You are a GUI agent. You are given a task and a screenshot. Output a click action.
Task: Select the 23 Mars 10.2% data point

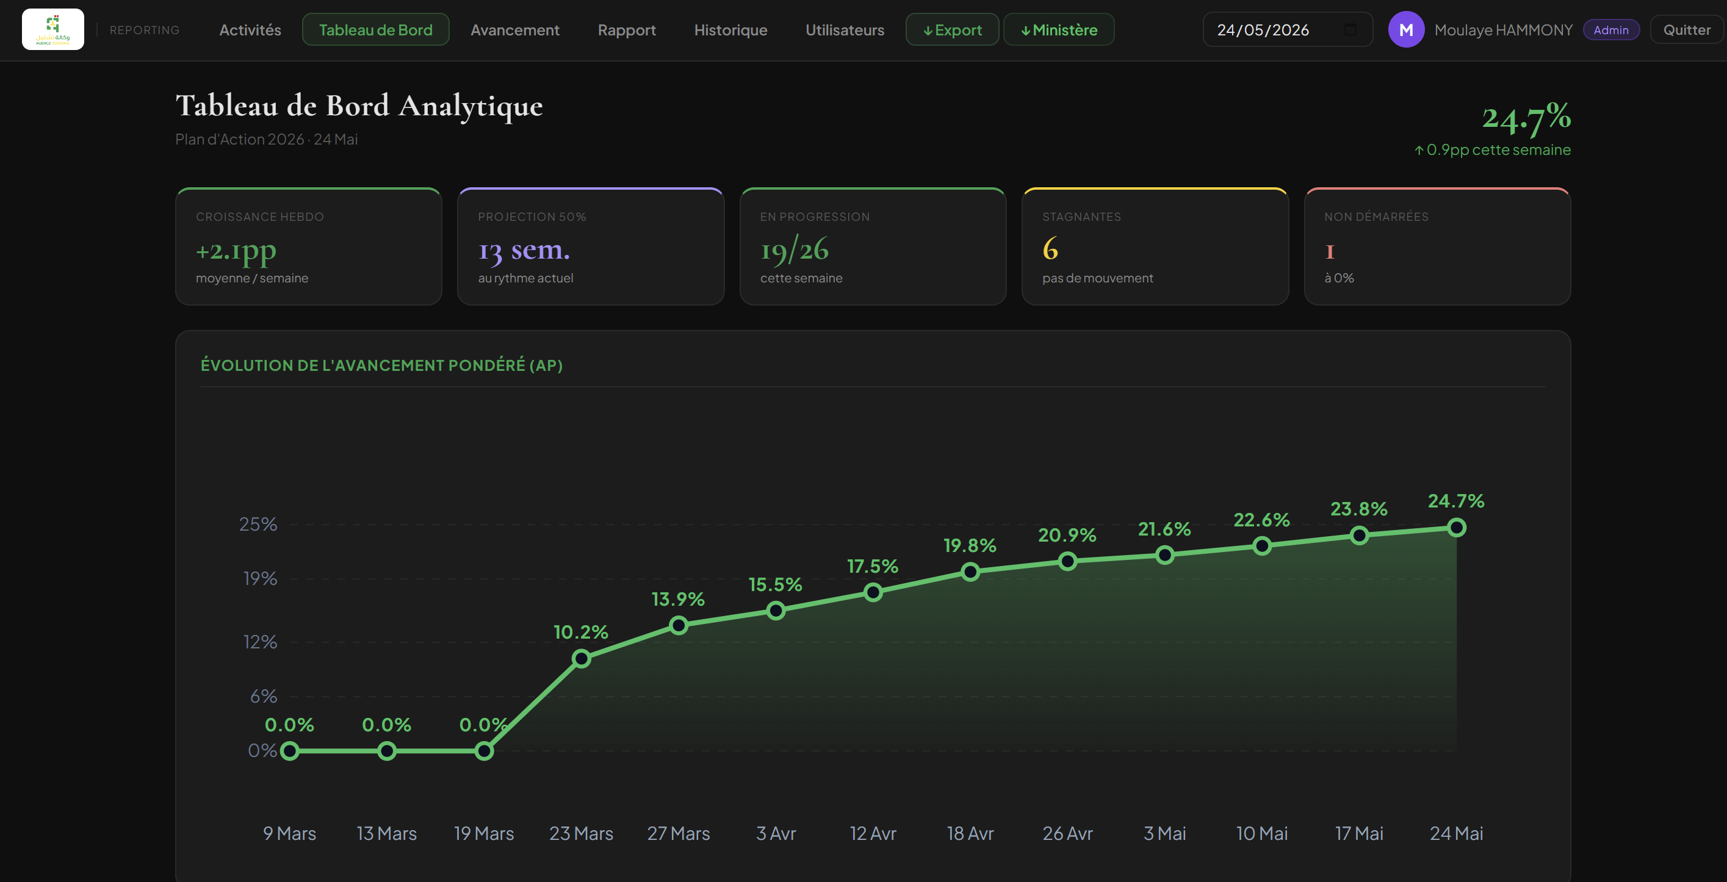pyautogui.click(x=581, y=659)
